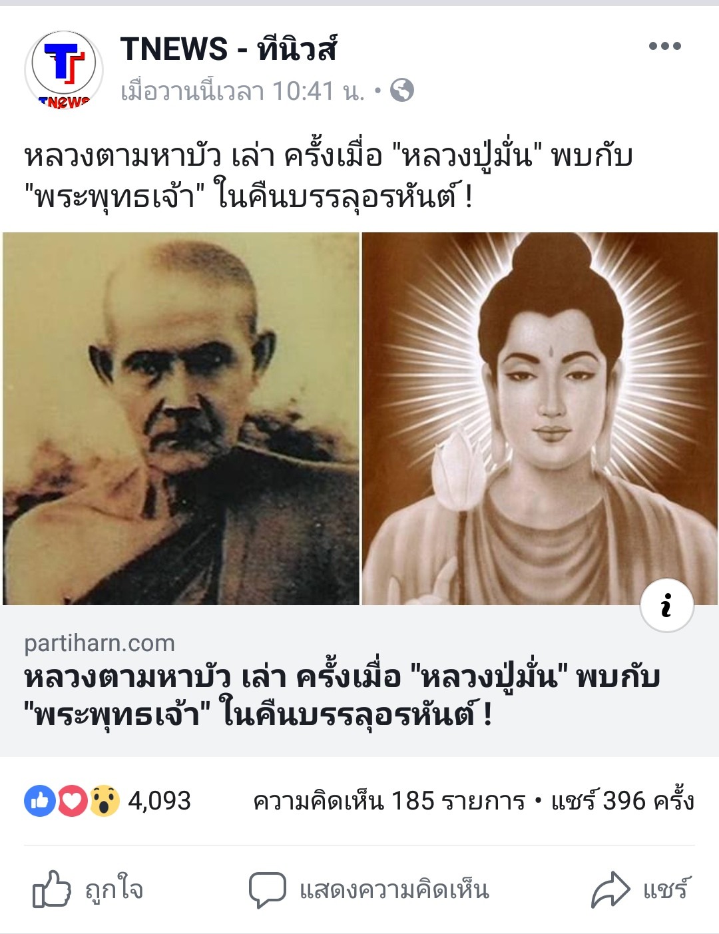Open the partiharn.com article headline
The width and height of the screenshot is (719, 934).
[342, 696]
